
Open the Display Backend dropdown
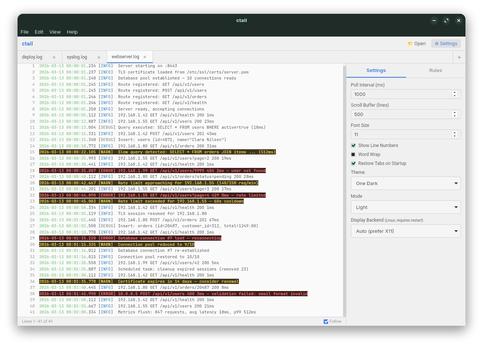(x=406, y=231)
